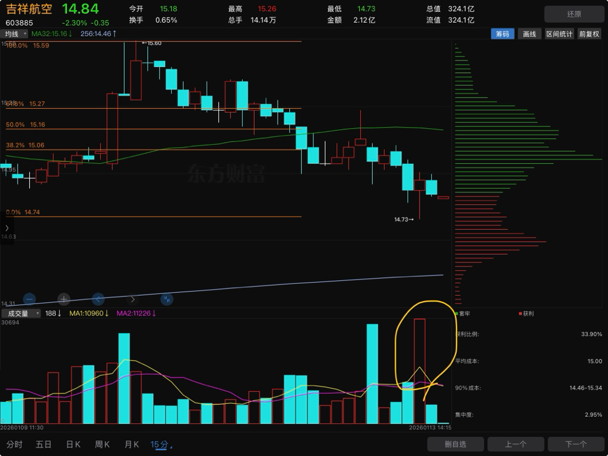608x456 pixels.
Task: Open the 成交量 indicator dropdown
Action: pos(21,313)
